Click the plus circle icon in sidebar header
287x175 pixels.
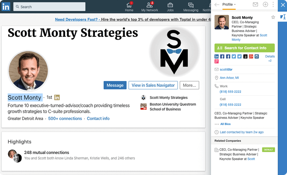pos(265,4)
